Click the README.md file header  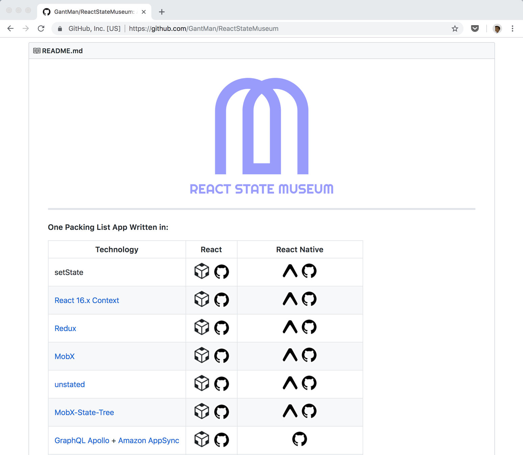(262, 51)
